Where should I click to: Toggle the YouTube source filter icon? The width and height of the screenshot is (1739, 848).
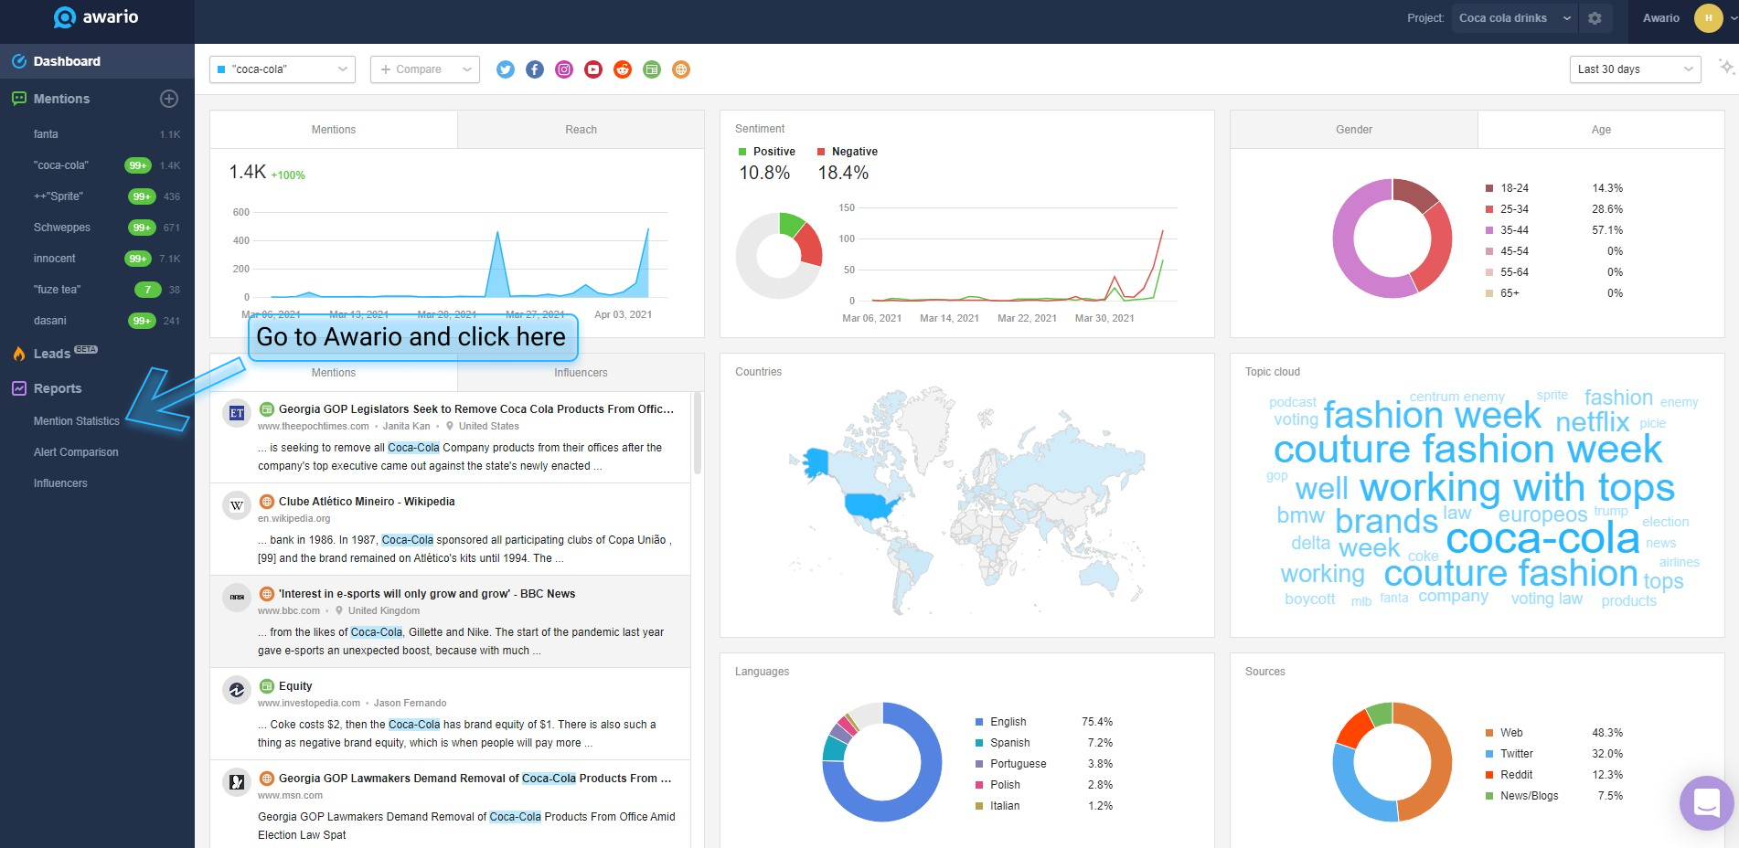(593, 69)
